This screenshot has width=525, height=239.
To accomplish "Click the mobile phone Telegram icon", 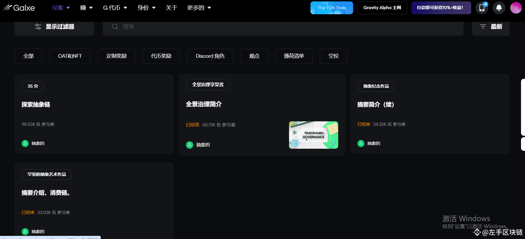I will pos(482,8).
